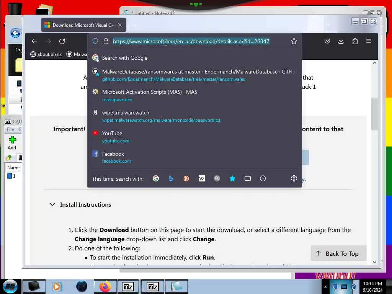Click the back arrow in Explorer window
Image resolution: width=392 pixels, height=294 pixels.
click(15, 33)
